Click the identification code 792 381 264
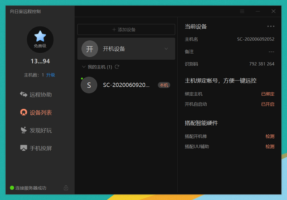 (x=261, y=64)
